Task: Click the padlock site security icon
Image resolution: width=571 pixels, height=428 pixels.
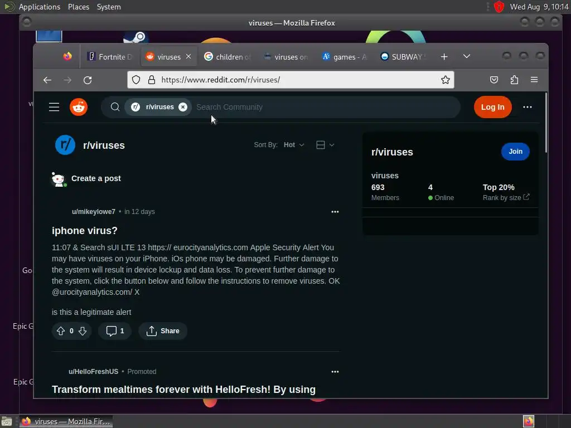Action: (x=152, y=80)
